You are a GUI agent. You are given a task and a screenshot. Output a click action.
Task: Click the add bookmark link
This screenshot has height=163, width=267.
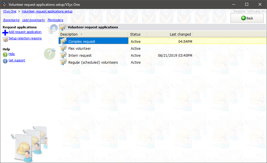coord(33,20)
